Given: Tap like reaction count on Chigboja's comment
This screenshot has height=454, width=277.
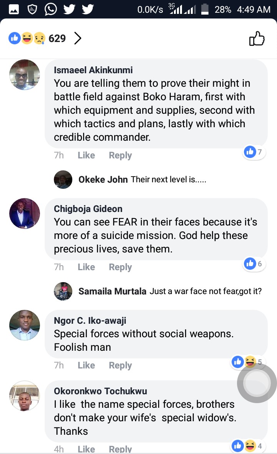Looking at the screenshot, I should (254, 264).
